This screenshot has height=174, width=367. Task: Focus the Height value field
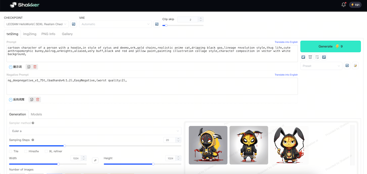point(171,158)
